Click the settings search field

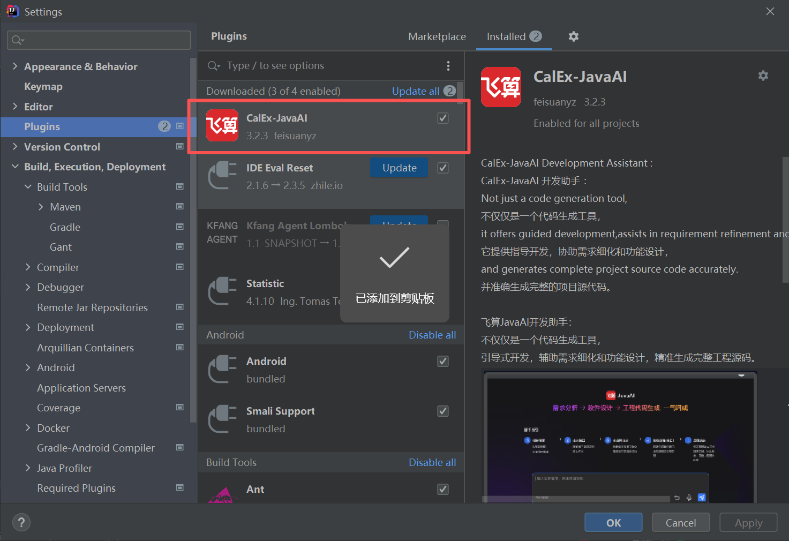[x=99, y=40]
